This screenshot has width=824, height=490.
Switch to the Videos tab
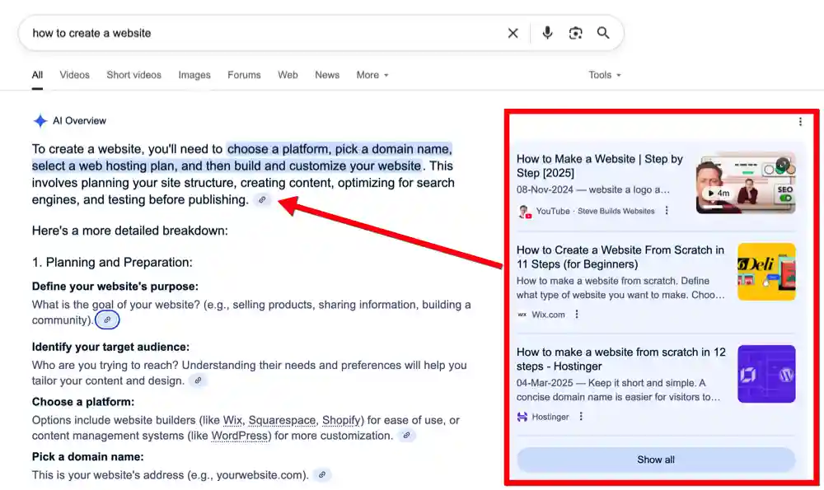click(x=75, y=75)
